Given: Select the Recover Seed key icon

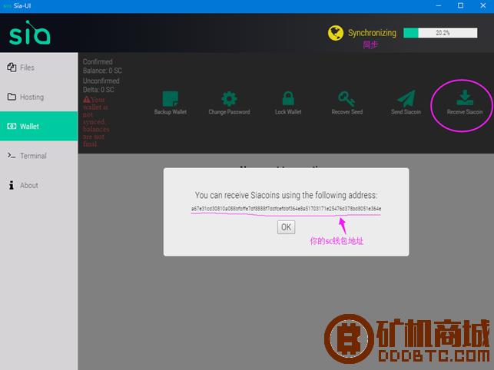Looking at the screenshot, I should point(346,99).
